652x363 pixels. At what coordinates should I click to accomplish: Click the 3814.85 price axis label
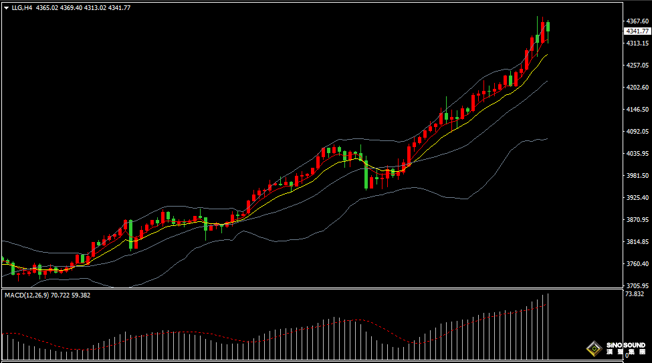636,242
